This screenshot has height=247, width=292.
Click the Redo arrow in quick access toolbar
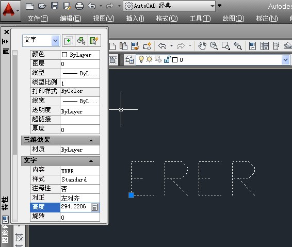click(110, 6)
